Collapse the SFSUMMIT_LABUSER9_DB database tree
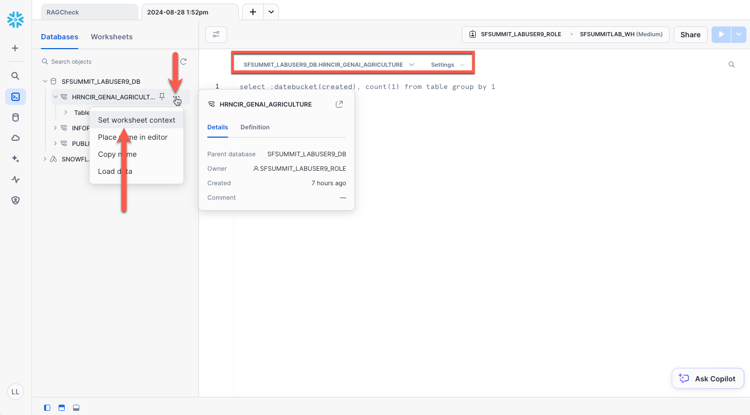 click(x=45, y=81)
